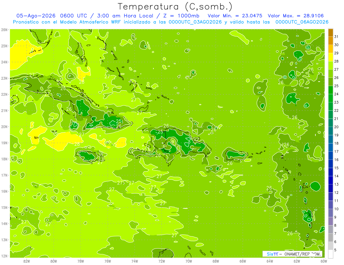
Task: Click 'Valor Min. = 23.0475' text
Action: coord(235,16)
